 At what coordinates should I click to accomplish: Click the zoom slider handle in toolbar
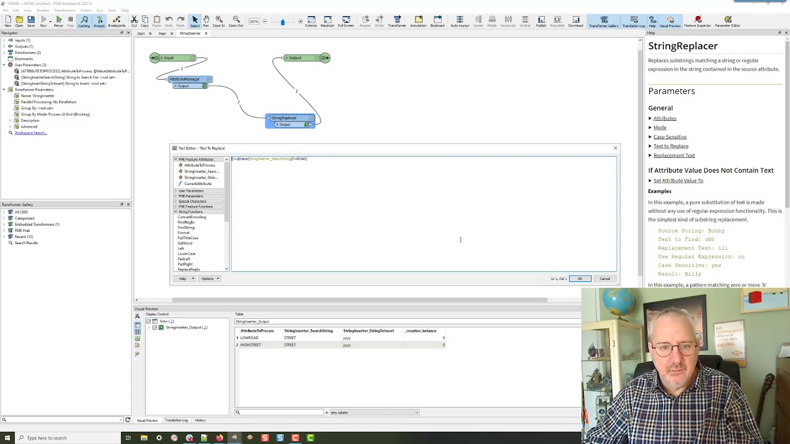(283, 22)
